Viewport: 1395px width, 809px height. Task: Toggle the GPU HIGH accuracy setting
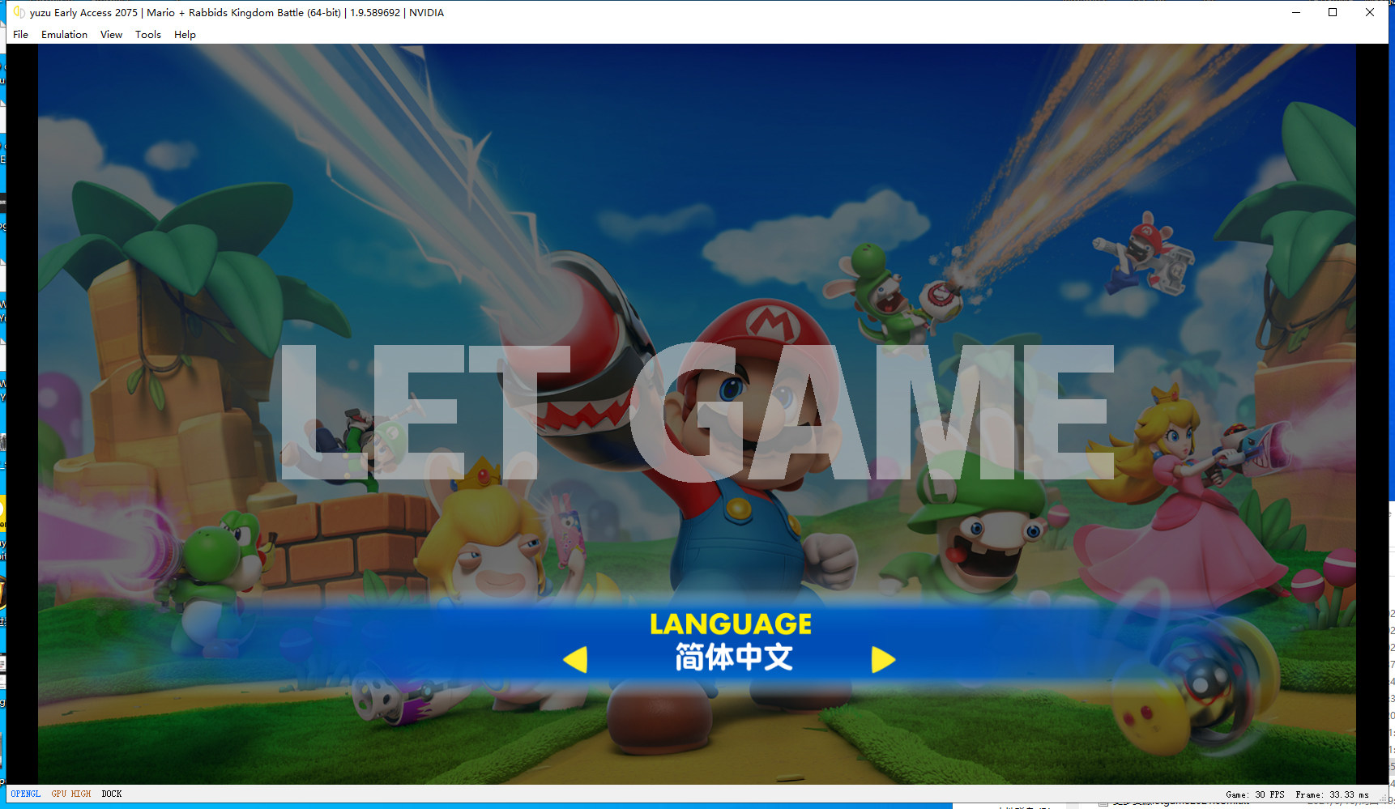point(71,794)
